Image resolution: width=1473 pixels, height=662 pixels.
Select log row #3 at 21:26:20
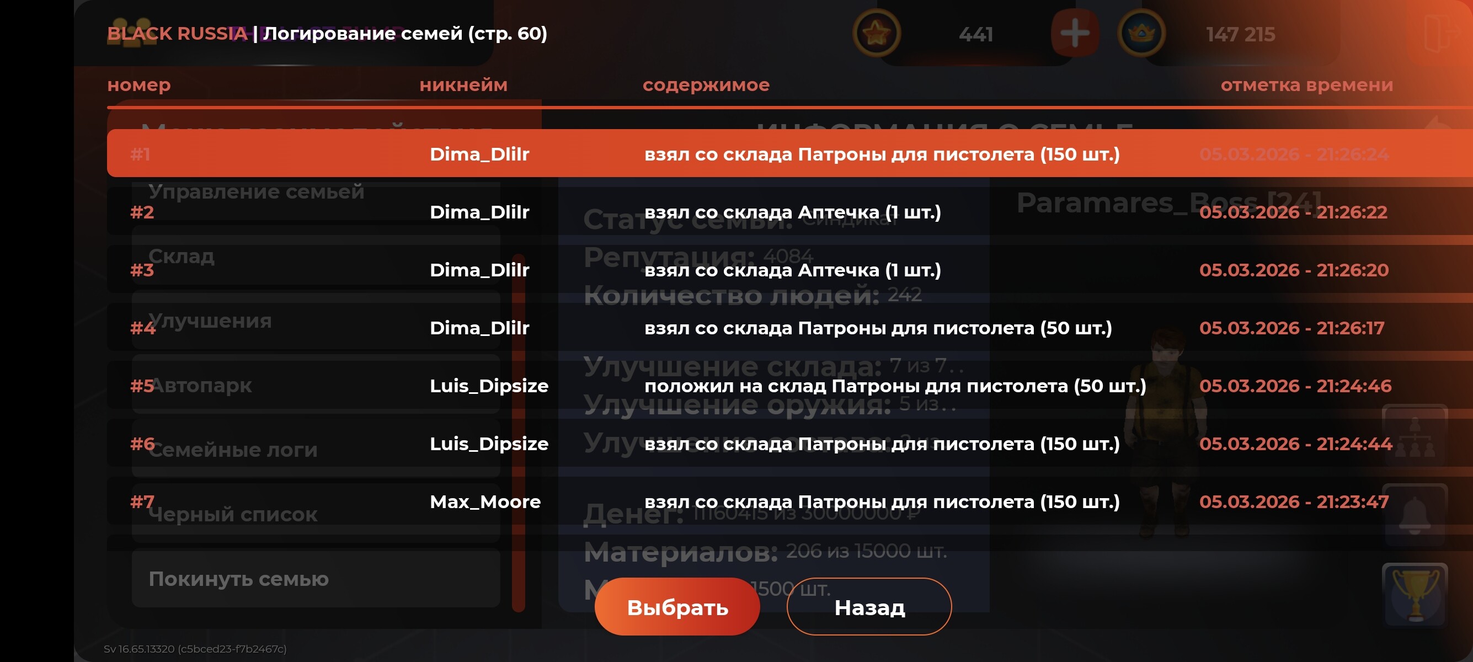(x=789, y=269)
